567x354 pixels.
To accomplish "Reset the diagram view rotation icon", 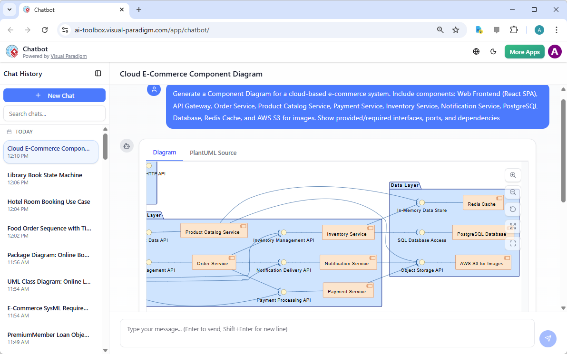I will coord(513,209).
